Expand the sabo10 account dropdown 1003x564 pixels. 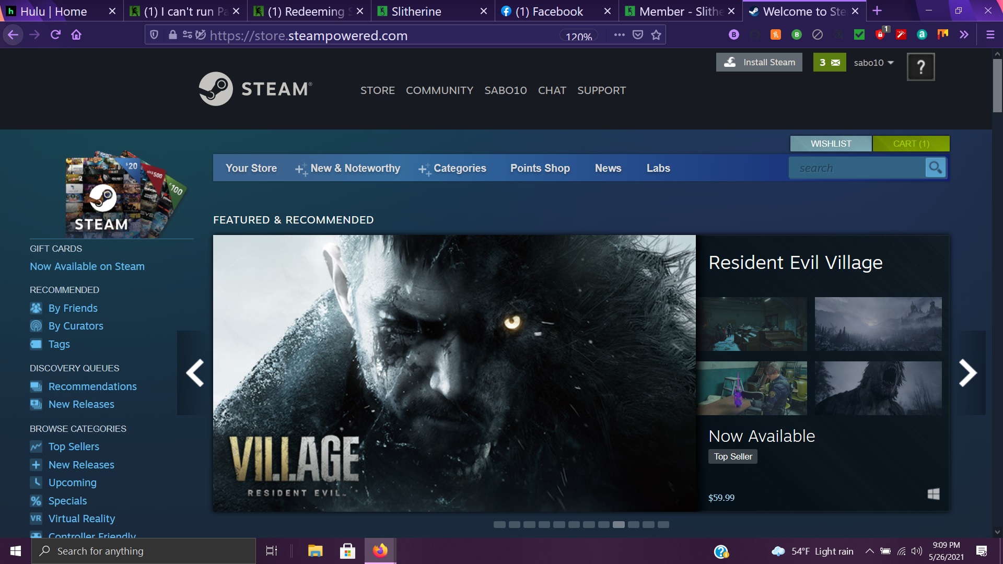(873, 63)
